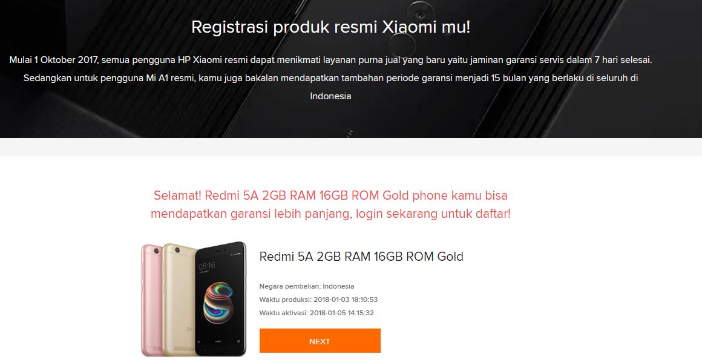Viewport: 702px width, 360px height.
Task: Click the fingerprint sensor in banner background
Action: tap(401, 45)
